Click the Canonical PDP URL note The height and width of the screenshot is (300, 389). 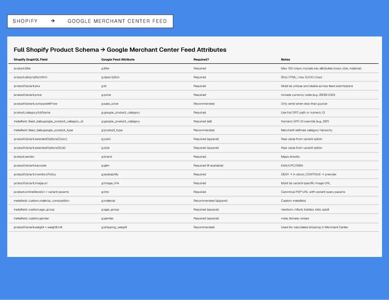[x=313, y=192]
